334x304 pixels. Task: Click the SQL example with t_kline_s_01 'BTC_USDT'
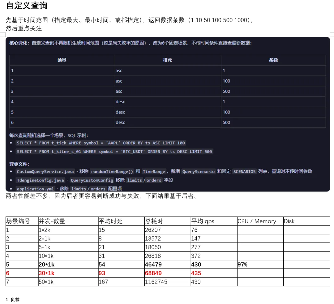coord(114,152)
